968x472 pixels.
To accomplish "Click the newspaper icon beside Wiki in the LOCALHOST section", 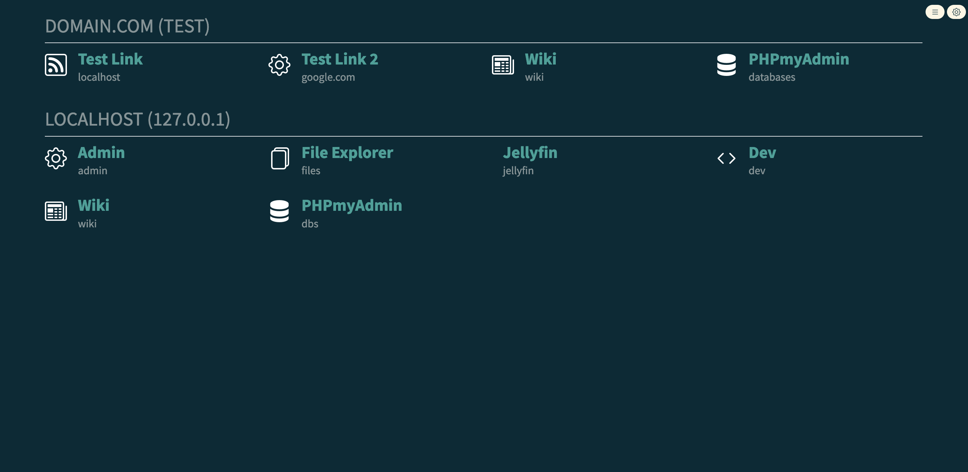I will click(56, 211).
